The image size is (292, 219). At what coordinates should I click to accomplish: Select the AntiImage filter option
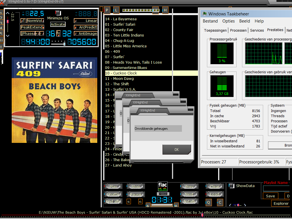(x=86, y=34)
